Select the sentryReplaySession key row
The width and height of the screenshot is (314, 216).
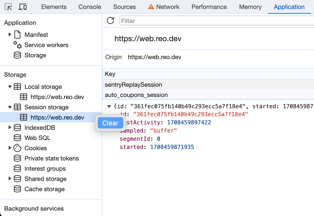(133, 85)
